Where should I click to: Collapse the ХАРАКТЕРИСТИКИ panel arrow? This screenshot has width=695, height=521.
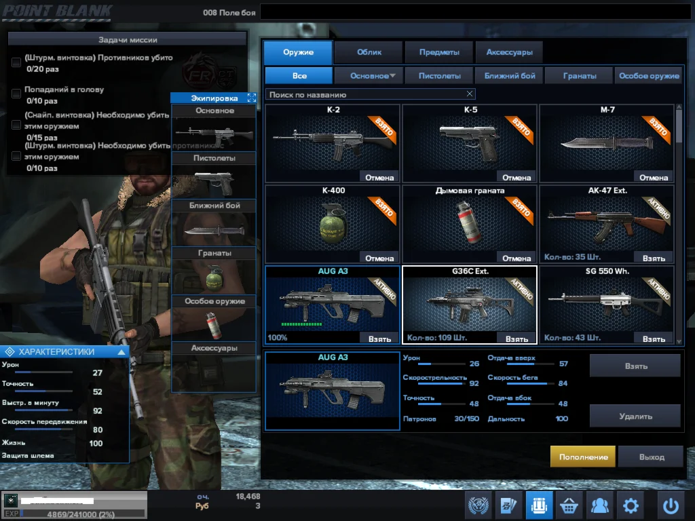[121, 352]
